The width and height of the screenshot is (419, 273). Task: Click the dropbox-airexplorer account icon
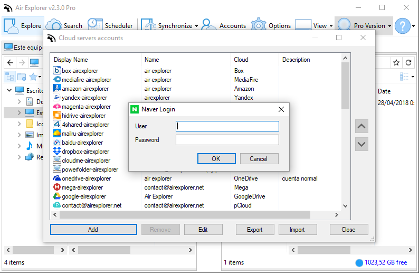point(56,152)
